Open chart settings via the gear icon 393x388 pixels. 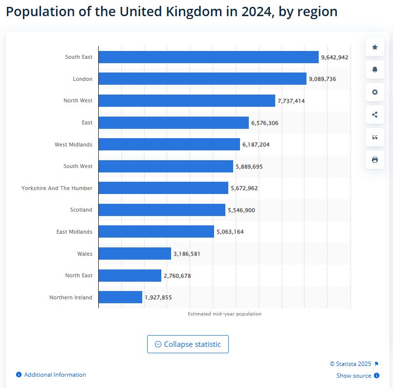click(x=374, y=92)
